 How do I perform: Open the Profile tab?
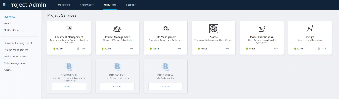131,5
